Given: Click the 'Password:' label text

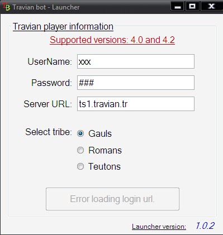Looking at the screenshot, I should click(51, 83).
